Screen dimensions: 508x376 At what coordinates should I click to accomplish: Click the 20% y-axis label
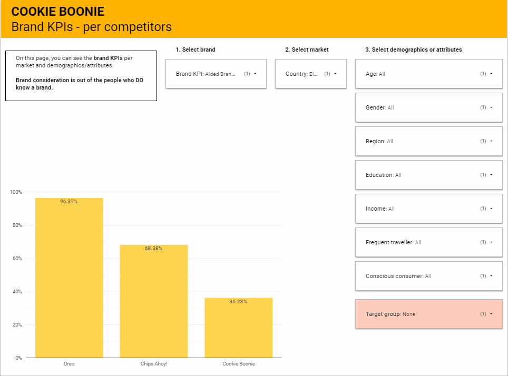click(x=17, y=325)
